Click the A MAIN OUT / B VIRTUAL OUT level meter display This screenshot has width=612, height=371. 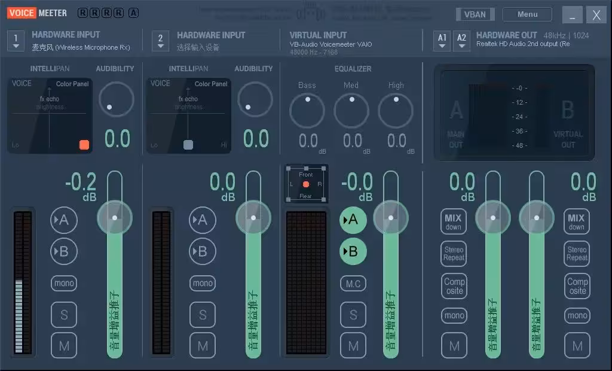515,112
